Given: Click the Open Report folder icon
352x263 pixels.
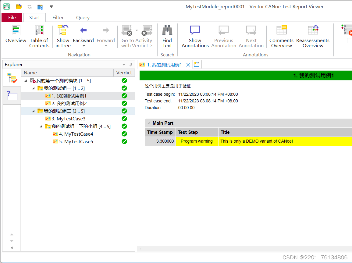Looking at the screenshot, I should tap(19, 6).
